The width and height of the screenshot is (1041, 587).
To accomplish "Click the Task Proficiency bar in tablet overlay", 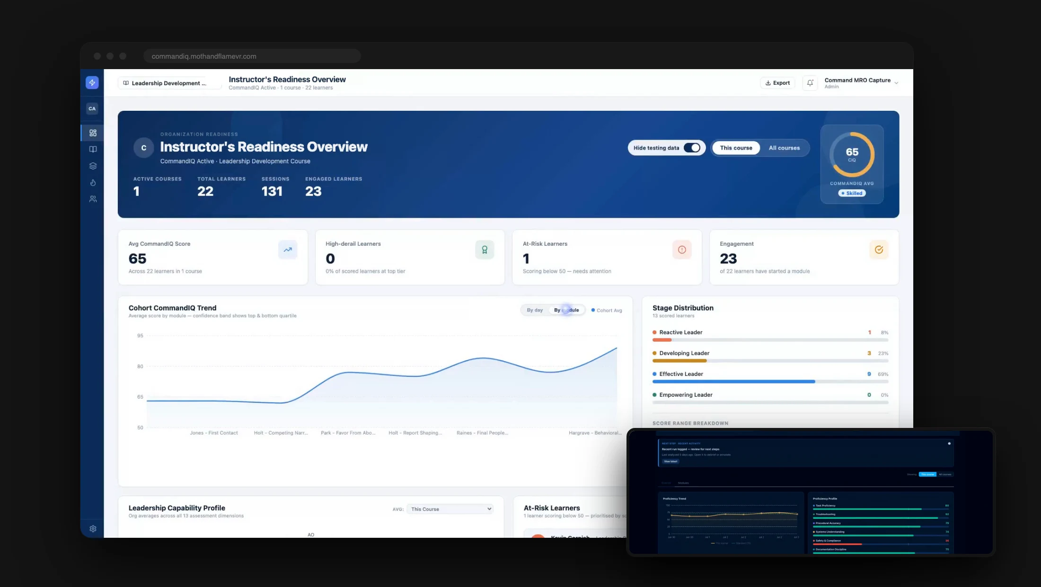I will (881, 509).
